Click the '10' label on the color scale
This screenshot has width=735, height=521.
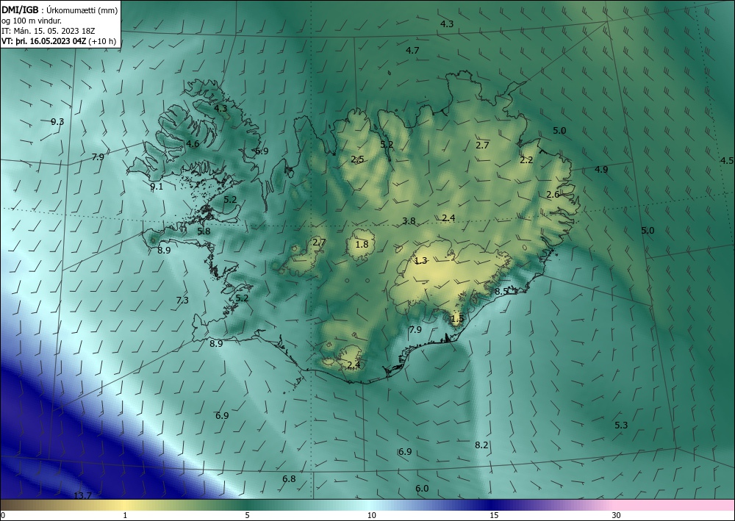coord(371,516)
